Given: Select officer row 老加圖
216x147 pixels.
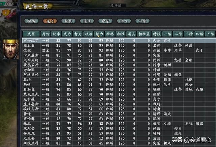Looking at the screenshot, I should tap(119, 70).
